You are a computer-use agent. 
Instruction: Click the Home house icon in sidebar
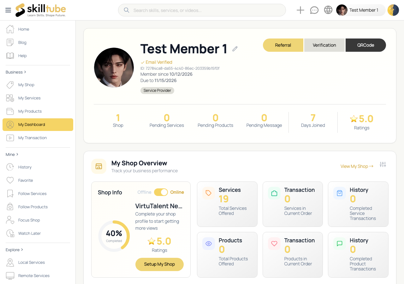pos(10,29)
